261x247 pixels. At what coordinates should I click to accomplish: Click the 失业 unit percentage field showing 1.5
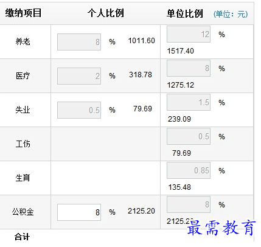[x=189, y=102]
